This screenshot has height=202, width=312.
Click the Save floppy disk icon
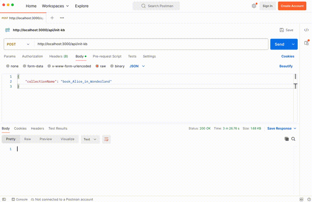pos(282,30)
